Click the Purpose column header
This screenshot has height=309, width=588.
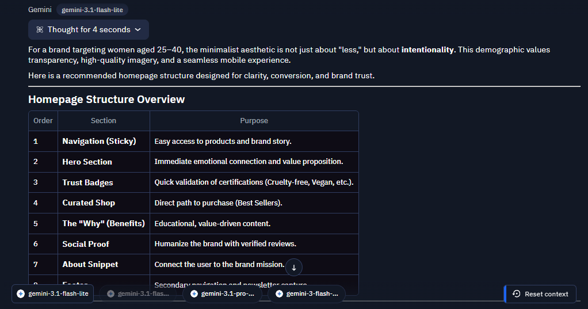(x=254, y=121)
